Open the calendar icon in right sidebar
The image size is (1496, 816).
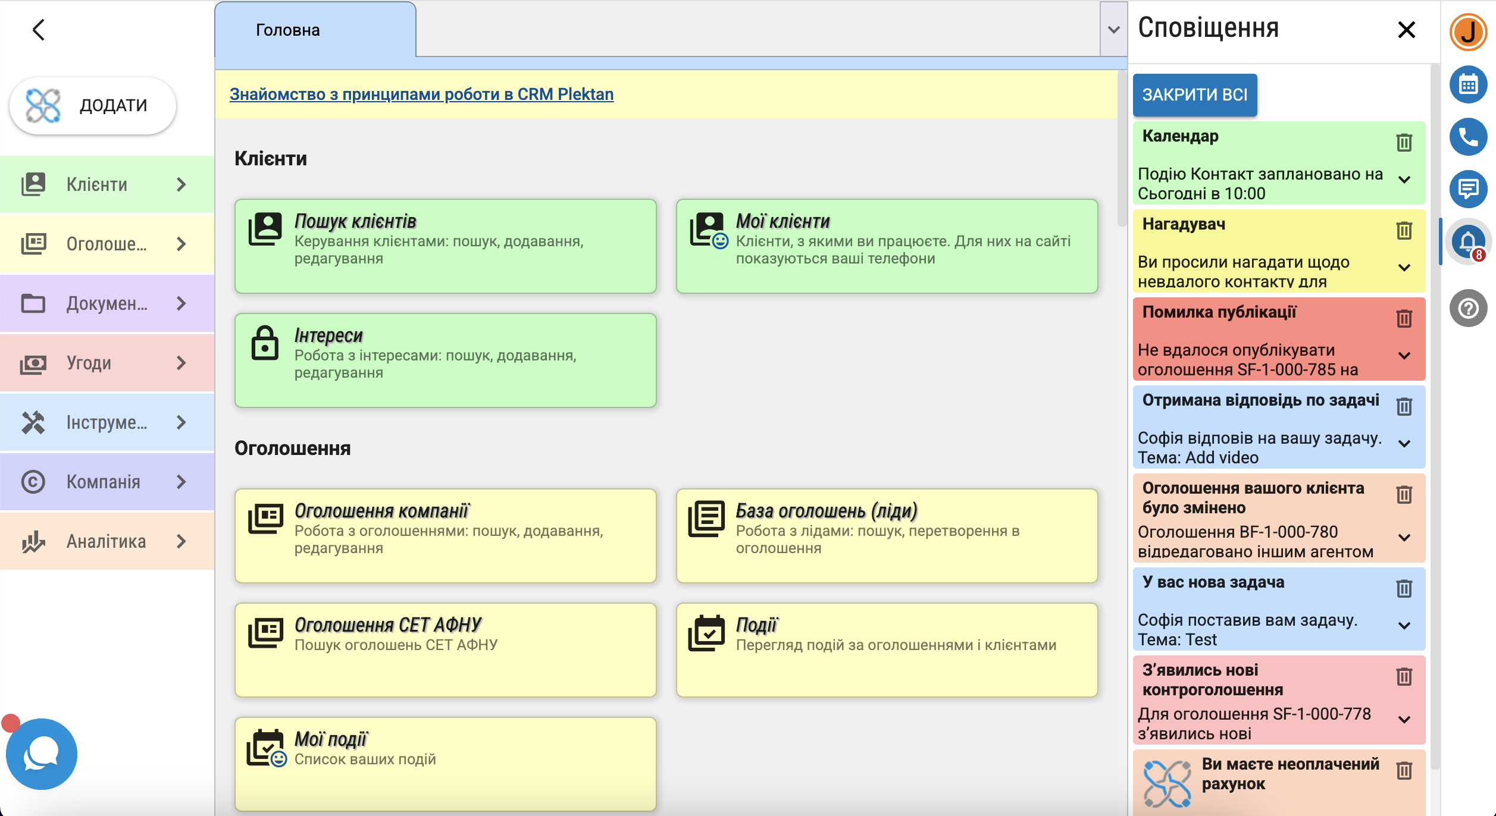coord(1467,84)
